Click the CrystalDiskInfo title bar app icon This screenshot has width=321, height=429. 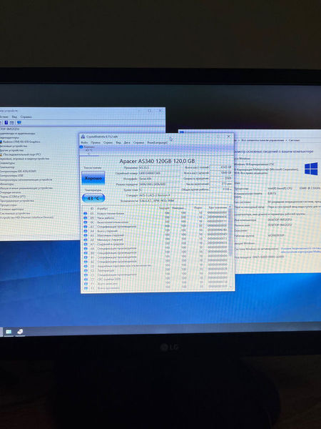click(x=83, y=137)
